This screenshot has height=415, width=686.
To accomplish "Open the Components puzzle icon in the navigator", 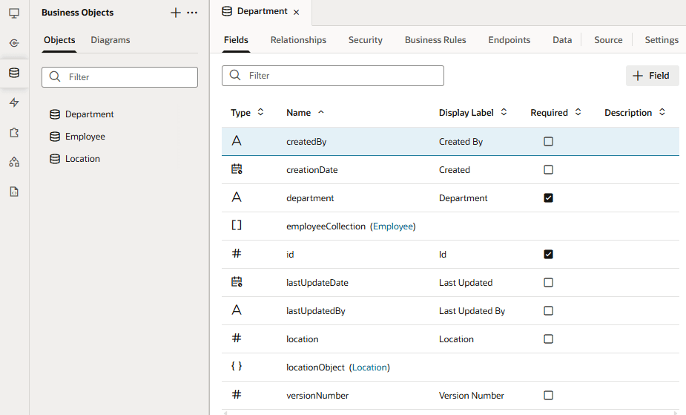I will (x=14, y=132).
